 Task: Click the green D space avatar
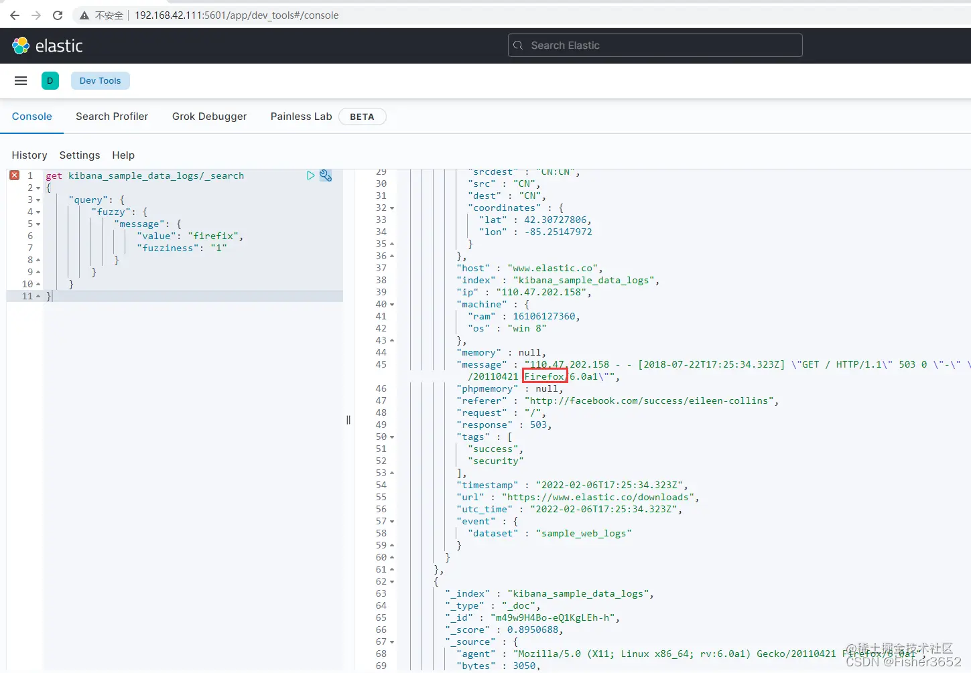[x=50, y=80]
